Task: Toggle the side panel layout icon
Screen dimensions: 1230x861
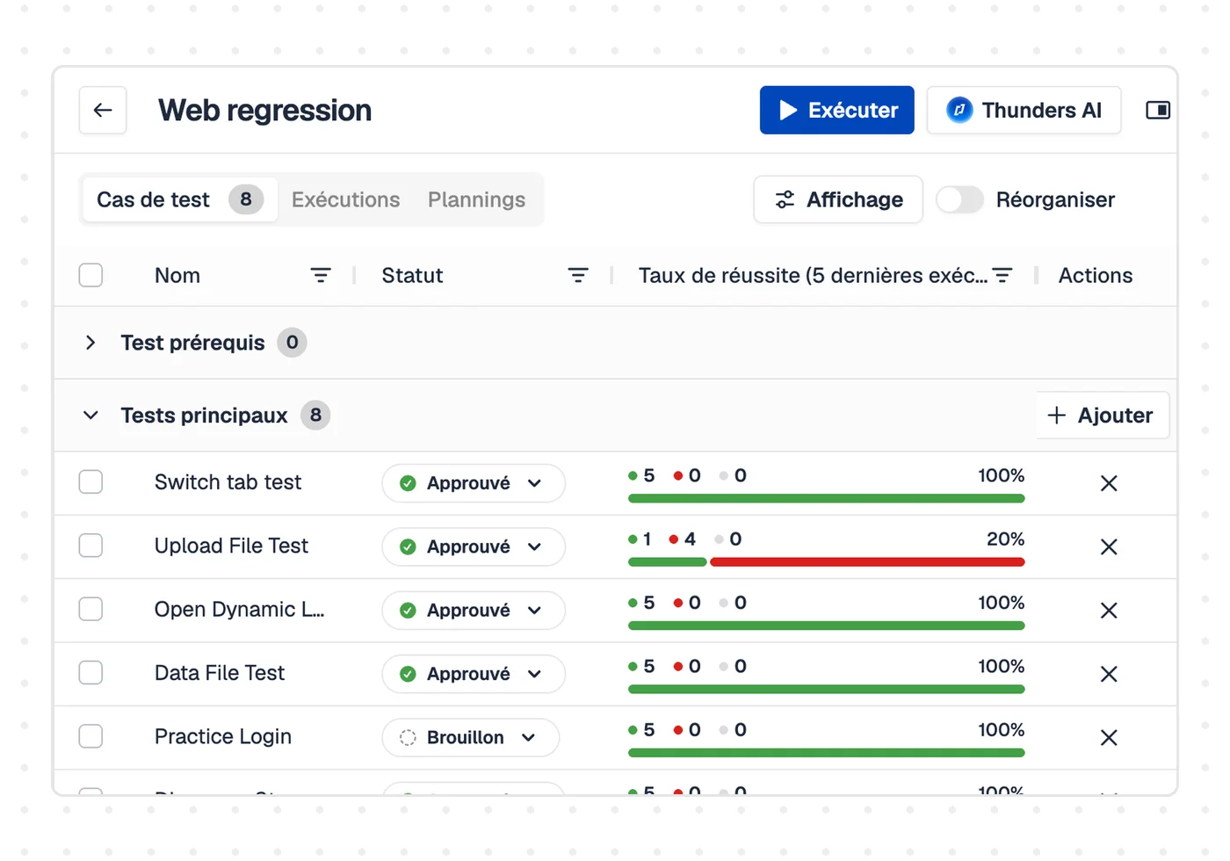Action: (x=1158, y=110)
